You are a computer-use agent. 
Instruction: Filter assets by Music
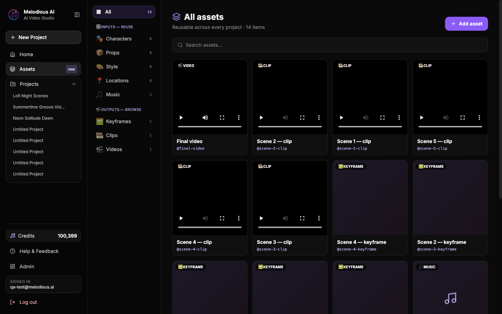(124, 95)
